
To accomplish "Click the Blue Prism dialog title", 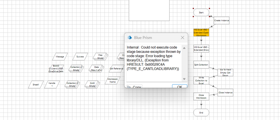I will [143, 38].
